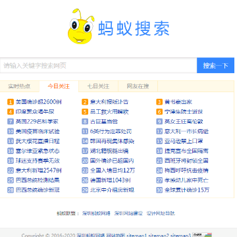The height and width of the screenshot is (237, 237).
Task: Open the 设计网址导航 partner link
Action: 161,213
